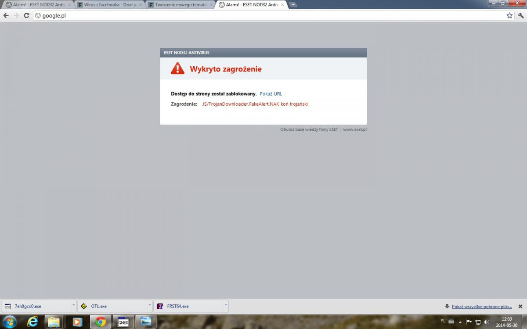This screenshot has height=329, width=527.
Task: Close the downloads bar
Action: point(520,306)
